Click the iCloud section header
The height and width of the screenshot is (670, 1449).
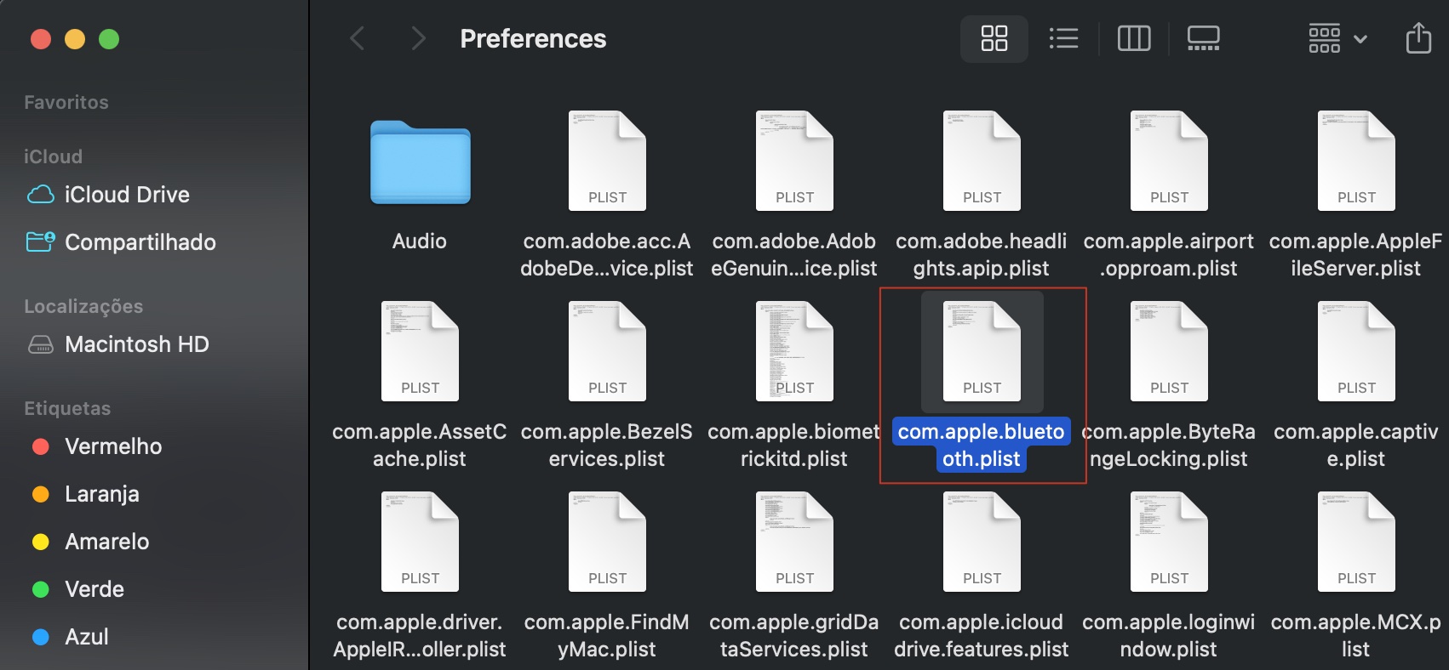coord(53,157)
